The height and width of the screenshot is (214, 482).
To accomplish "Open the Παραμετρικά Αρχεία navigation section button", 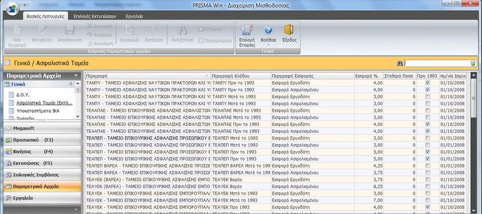I will [x=42, y=186].
